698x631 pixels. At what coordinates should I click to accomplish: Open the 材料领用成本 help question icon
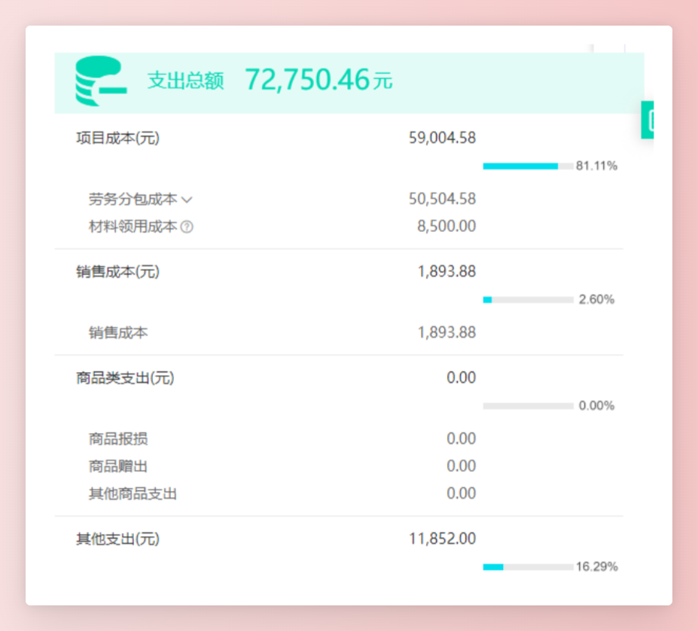coord(187,227)
